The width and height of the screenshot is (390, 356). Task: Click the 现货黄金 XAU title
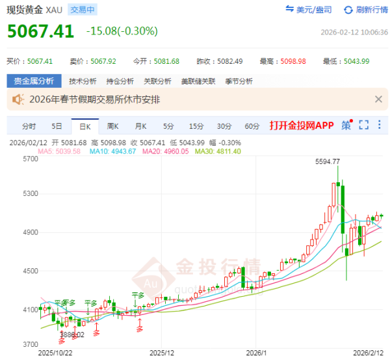pos(34,10)
